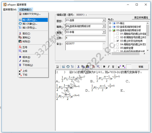Click the paste toolbar icon
The height and width of the screenshot is (133, 152).
(87, 67)
